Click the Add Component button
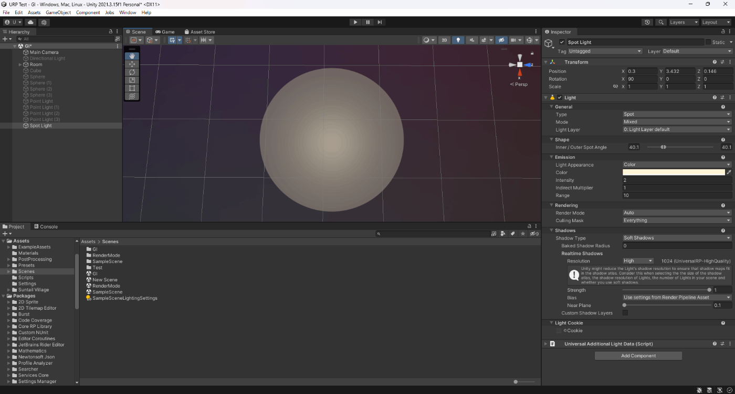735x394 pixels. 638,356
